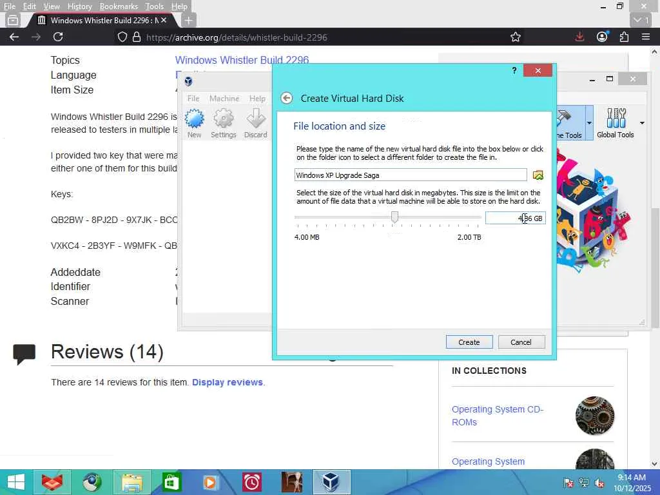Click the padlock site security icon
660x495 pixels.
point(137,37)
